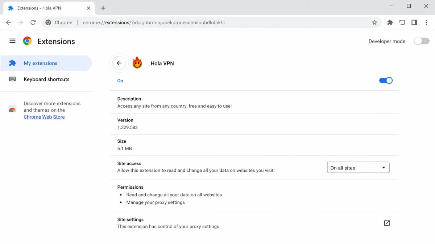This screenshot has height=244, width=435.
Task: Click the description 'Access any site from any country' text
Action: point(174,106)
